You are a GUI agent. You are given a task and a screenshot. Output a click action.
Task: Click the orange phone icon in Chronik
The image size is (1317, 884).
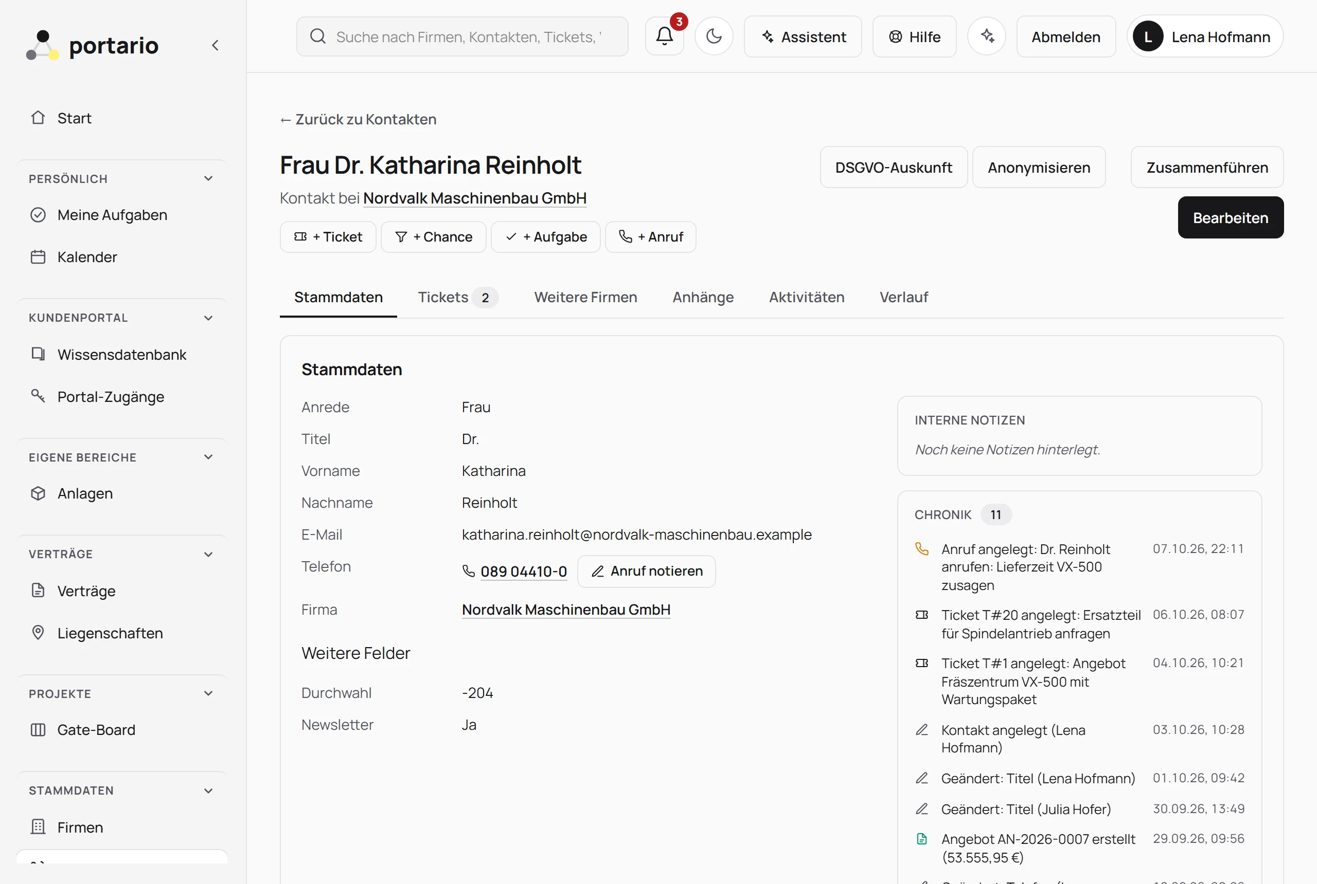921,548
